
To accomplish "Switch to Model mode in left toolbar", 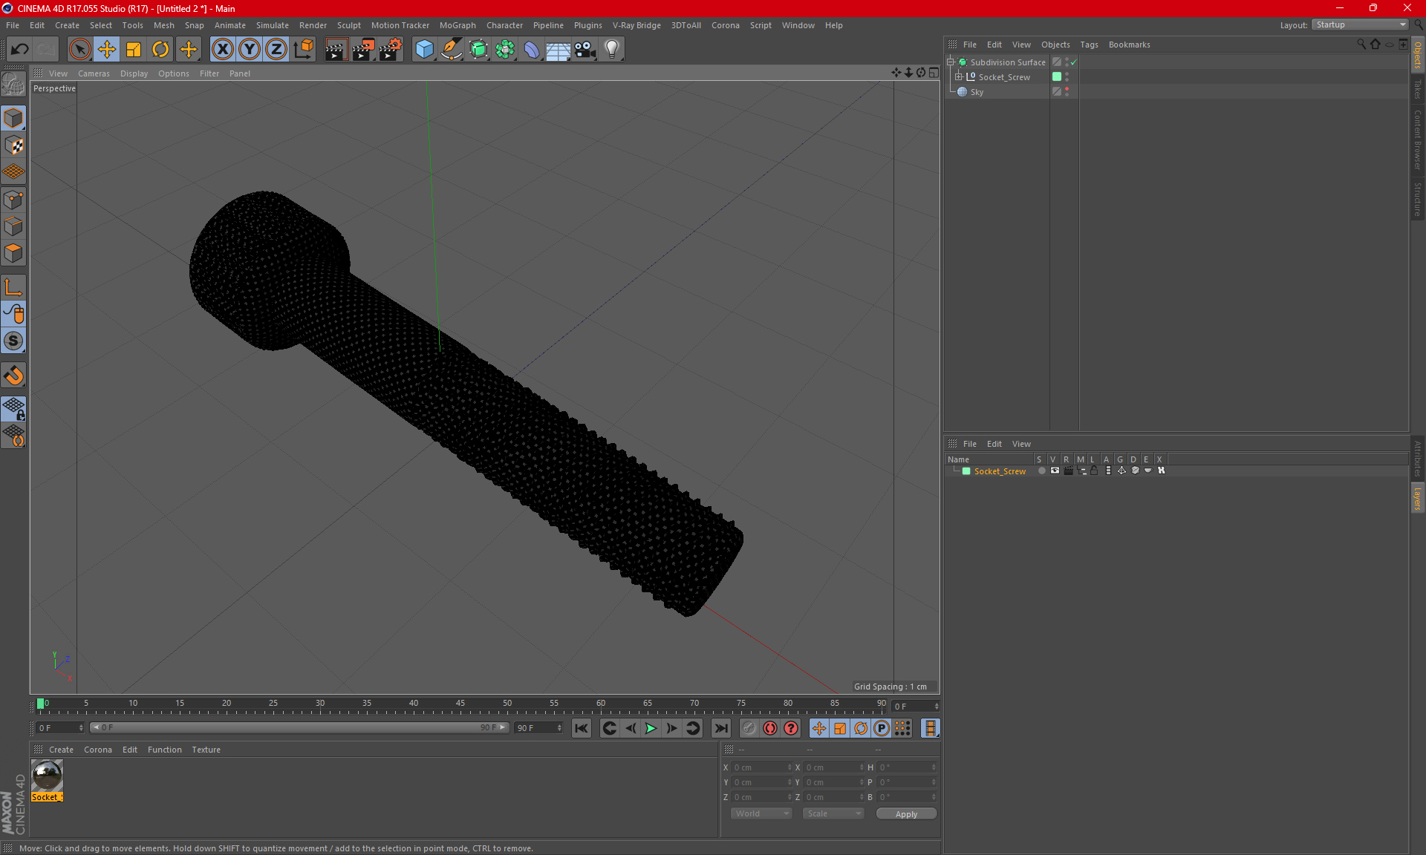I will (x=13, y=119).
